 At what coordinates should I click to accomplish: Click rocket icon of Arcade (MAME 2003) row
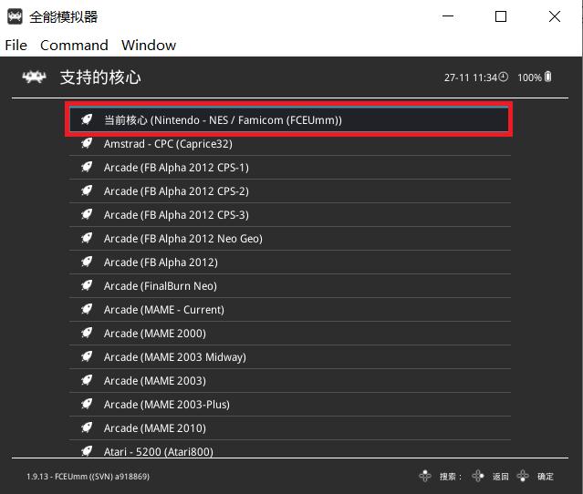tap(87, 380)
